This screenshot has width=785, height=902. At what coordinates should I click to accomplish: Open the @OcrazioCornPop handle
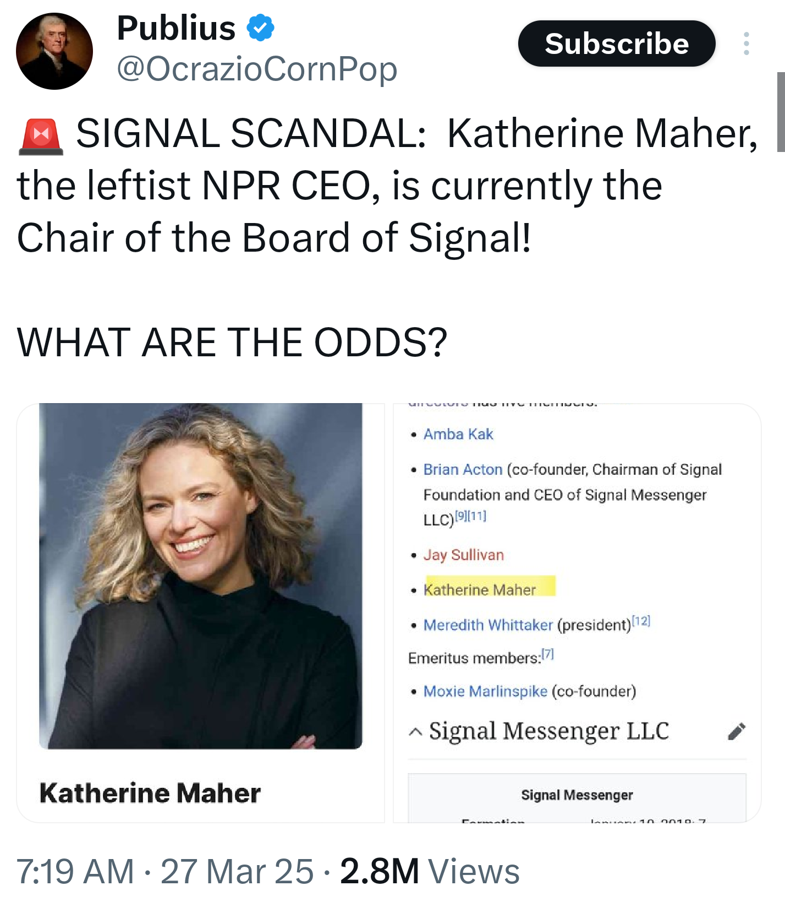point(257,69)
